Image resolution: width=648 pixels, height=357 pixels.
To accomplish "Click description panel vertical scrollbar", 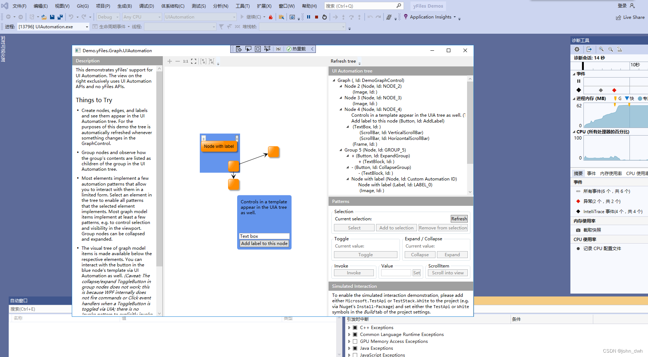I will [160, 169].
